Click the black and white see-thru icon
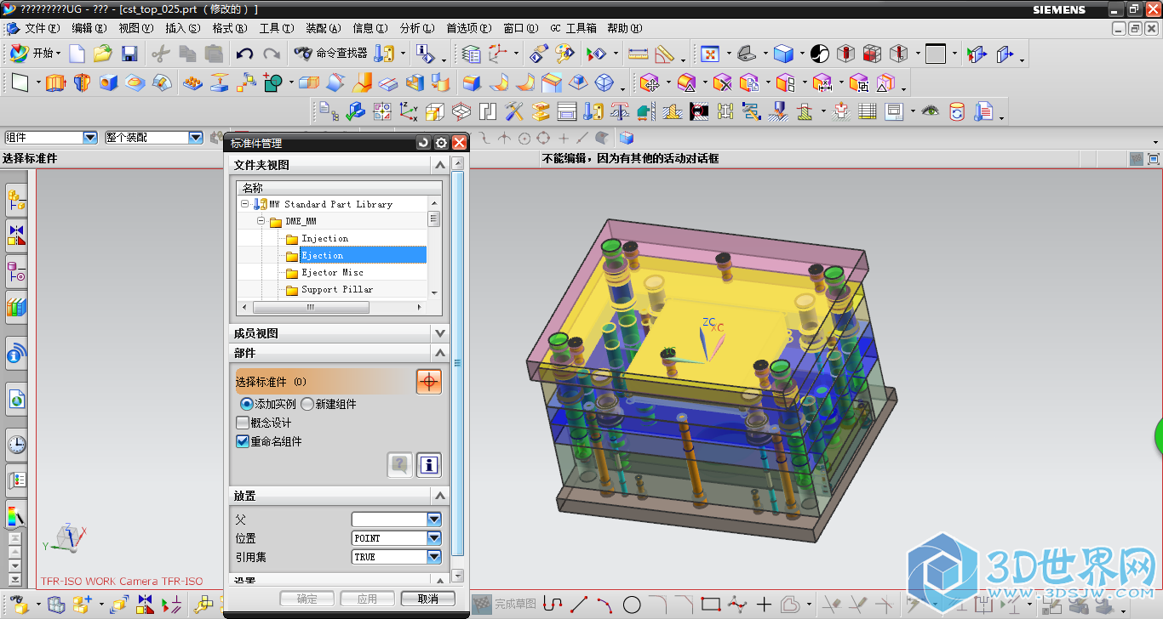This screenshot has height=619, width=1163. (819, 54)
